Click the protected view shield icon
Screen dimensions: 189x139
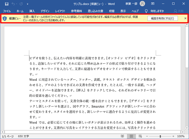click(5, 19)
